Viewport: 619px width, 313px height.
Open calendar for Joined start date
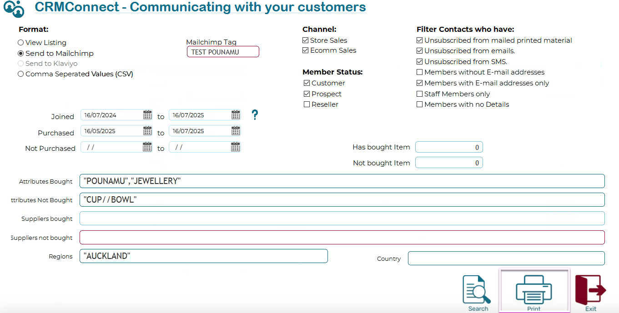(x=147, y=114)
